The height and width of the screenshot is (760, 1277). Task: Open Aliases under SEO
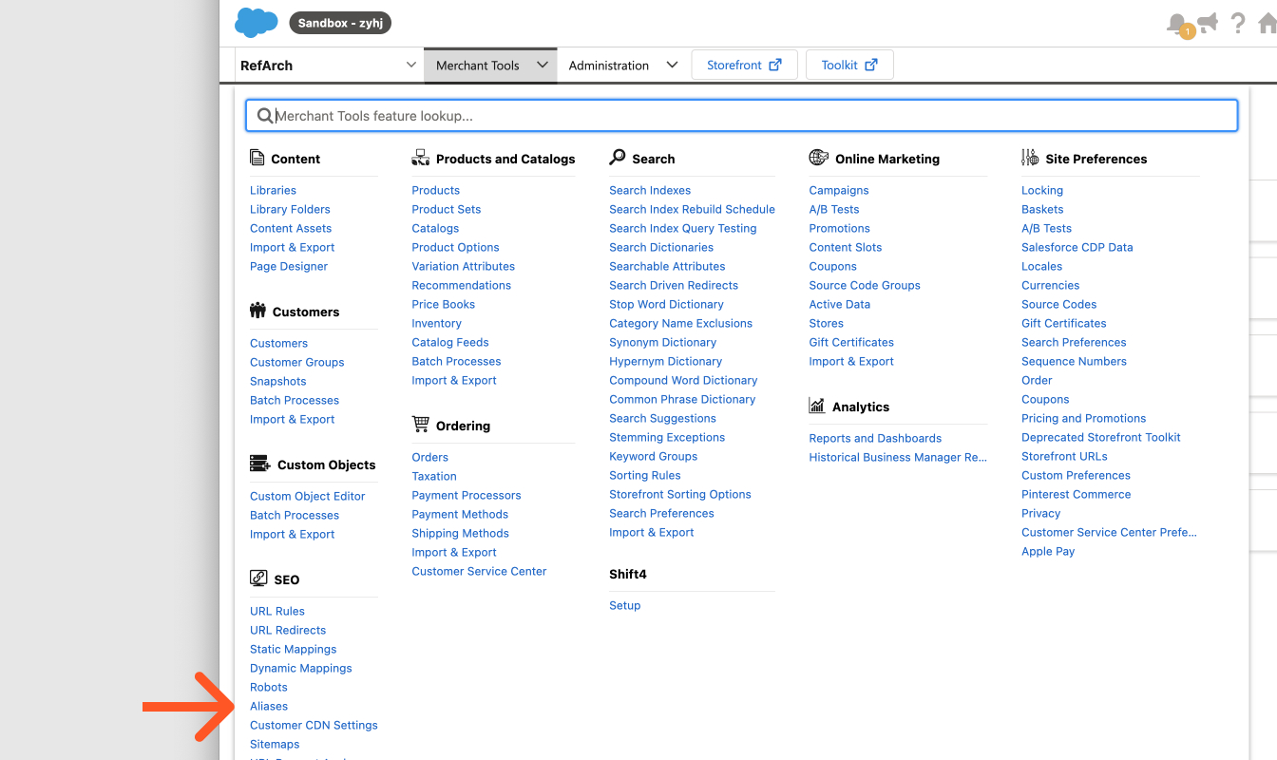coord(269,706)
